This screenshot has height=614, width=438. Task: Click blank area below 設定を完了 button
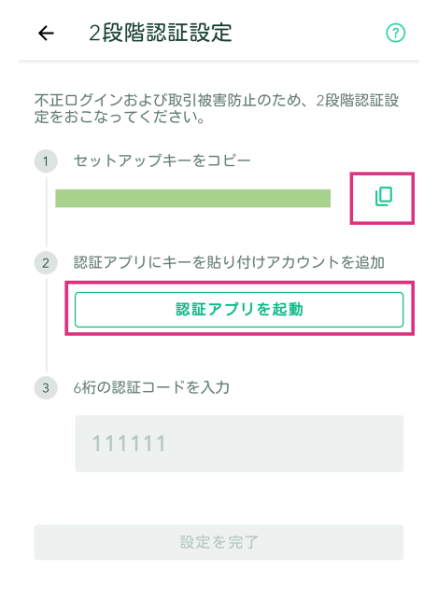[219, 587]
